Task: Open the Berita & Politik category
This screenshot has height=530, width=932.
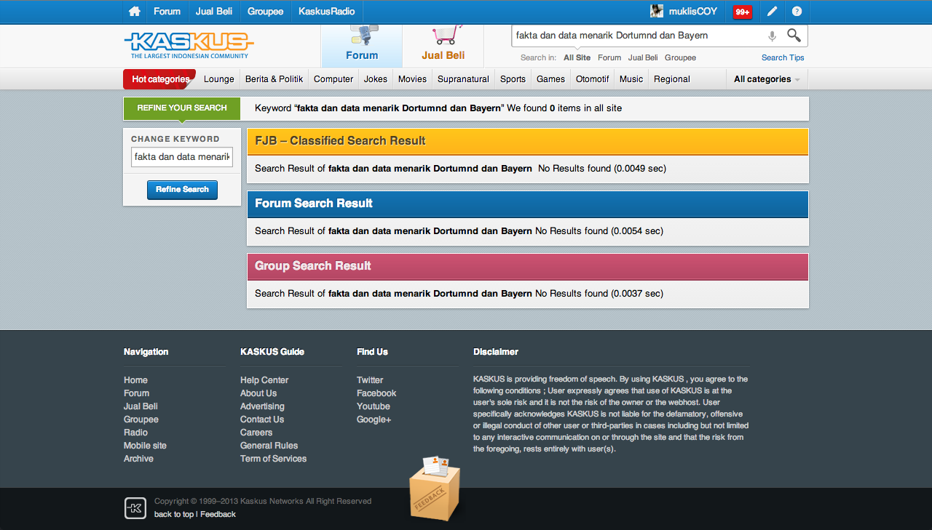Action: [274, 79]
